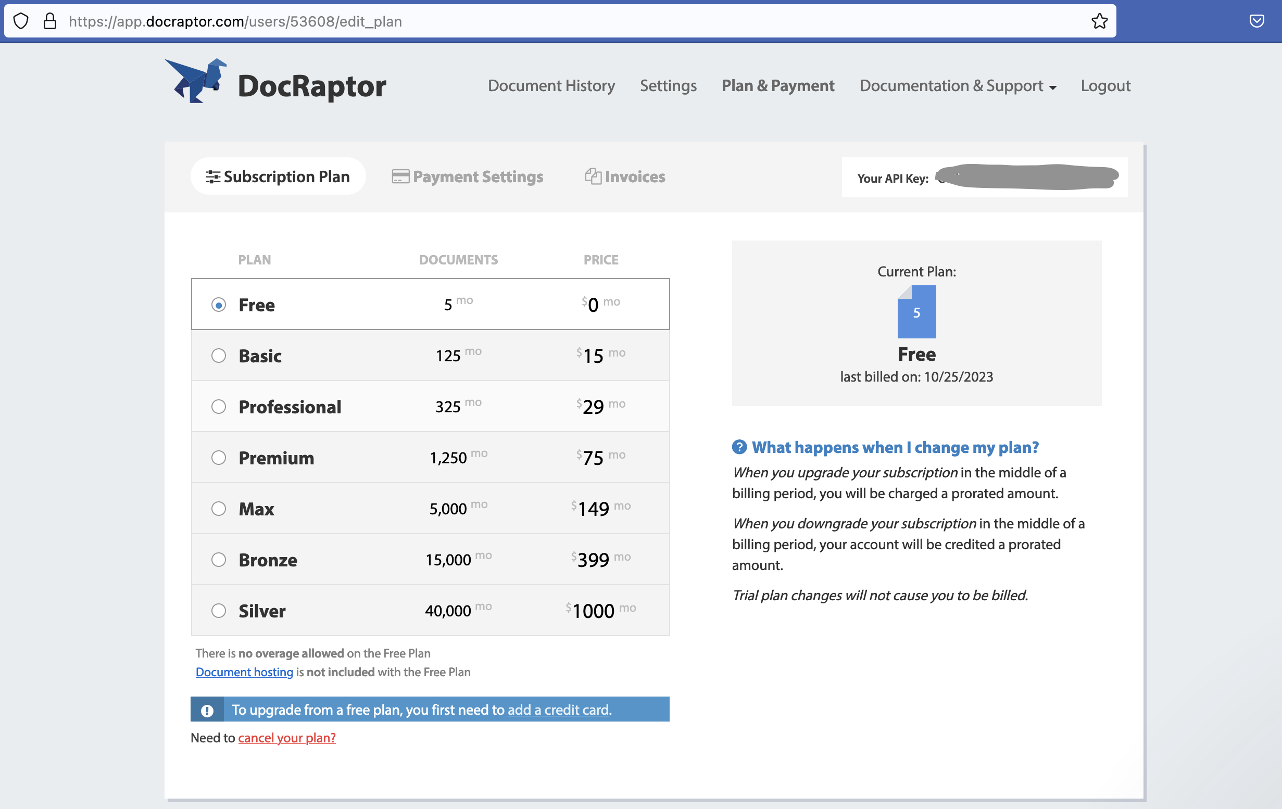Screen dimensions: 1282x809
Task: Follow the Document hosting link
Action: point(244,672)
